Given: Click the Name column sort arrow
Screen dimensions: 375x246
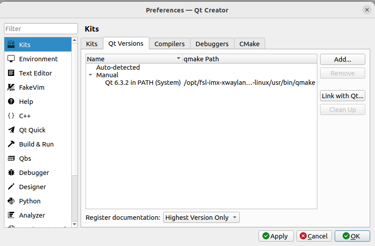Looking at the screenshot, I should click(x=178, y=59).
